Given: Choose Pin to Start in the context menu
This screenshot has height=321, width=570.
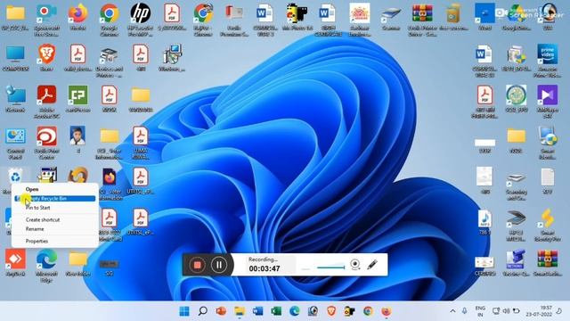Looking at the screenshot, I should (x=37, y=208).
